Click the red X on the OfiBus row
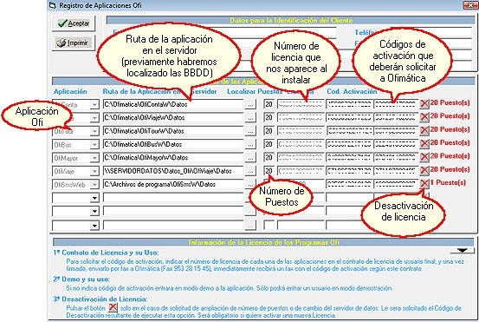This screenshot has width=479, height=322. (424, 143)
